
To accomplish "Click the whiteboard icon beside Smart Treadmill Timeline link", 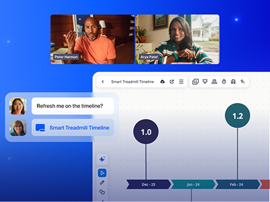I will point(40,128).
